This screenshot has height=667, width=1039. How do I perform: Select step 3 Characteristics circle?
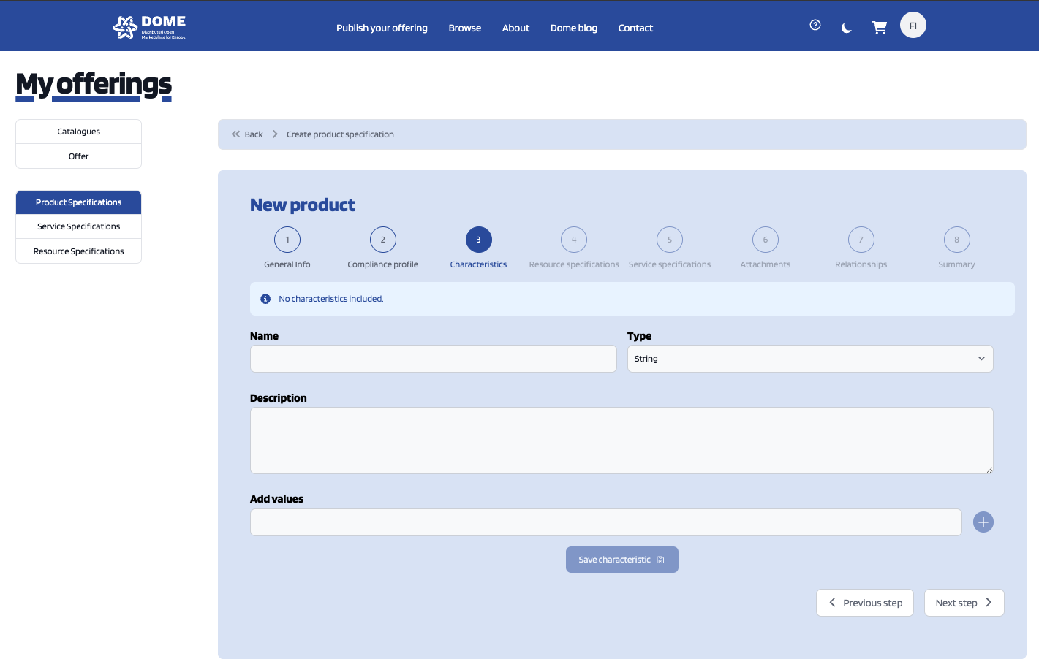click(x=479, y=240)
